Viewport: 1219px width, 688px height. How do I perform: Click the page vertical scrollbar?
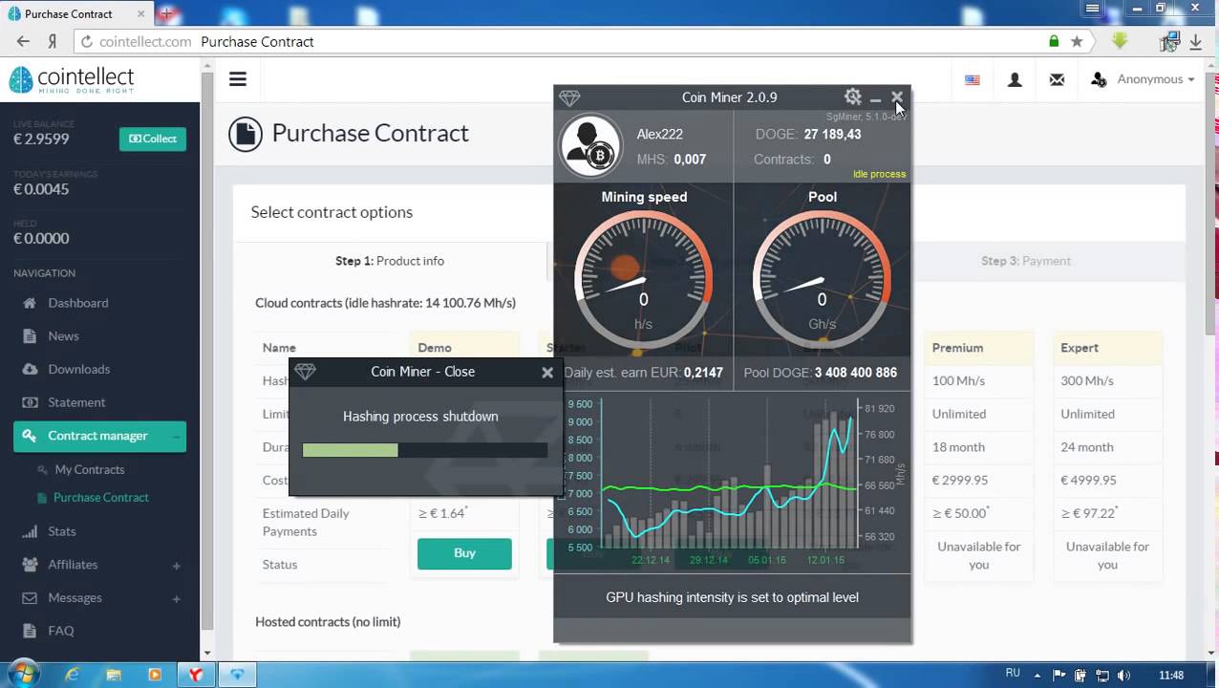(1211, 358)
